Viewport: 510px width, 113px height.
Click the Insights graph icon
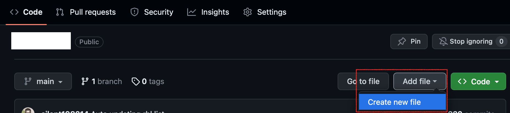tap(192, 12)
